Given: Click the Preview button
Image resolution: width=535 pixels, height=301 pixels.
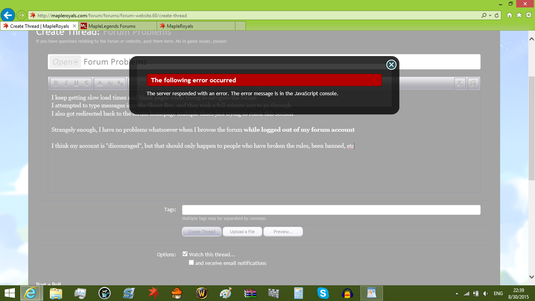Looking at the screenshot, I should (x=283, y=232).
